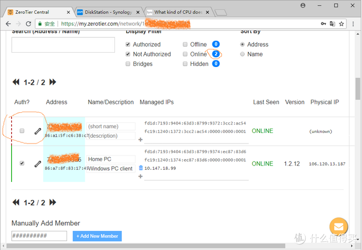
Task: Click the Manually Add Member address field
Action: point(39,236)
